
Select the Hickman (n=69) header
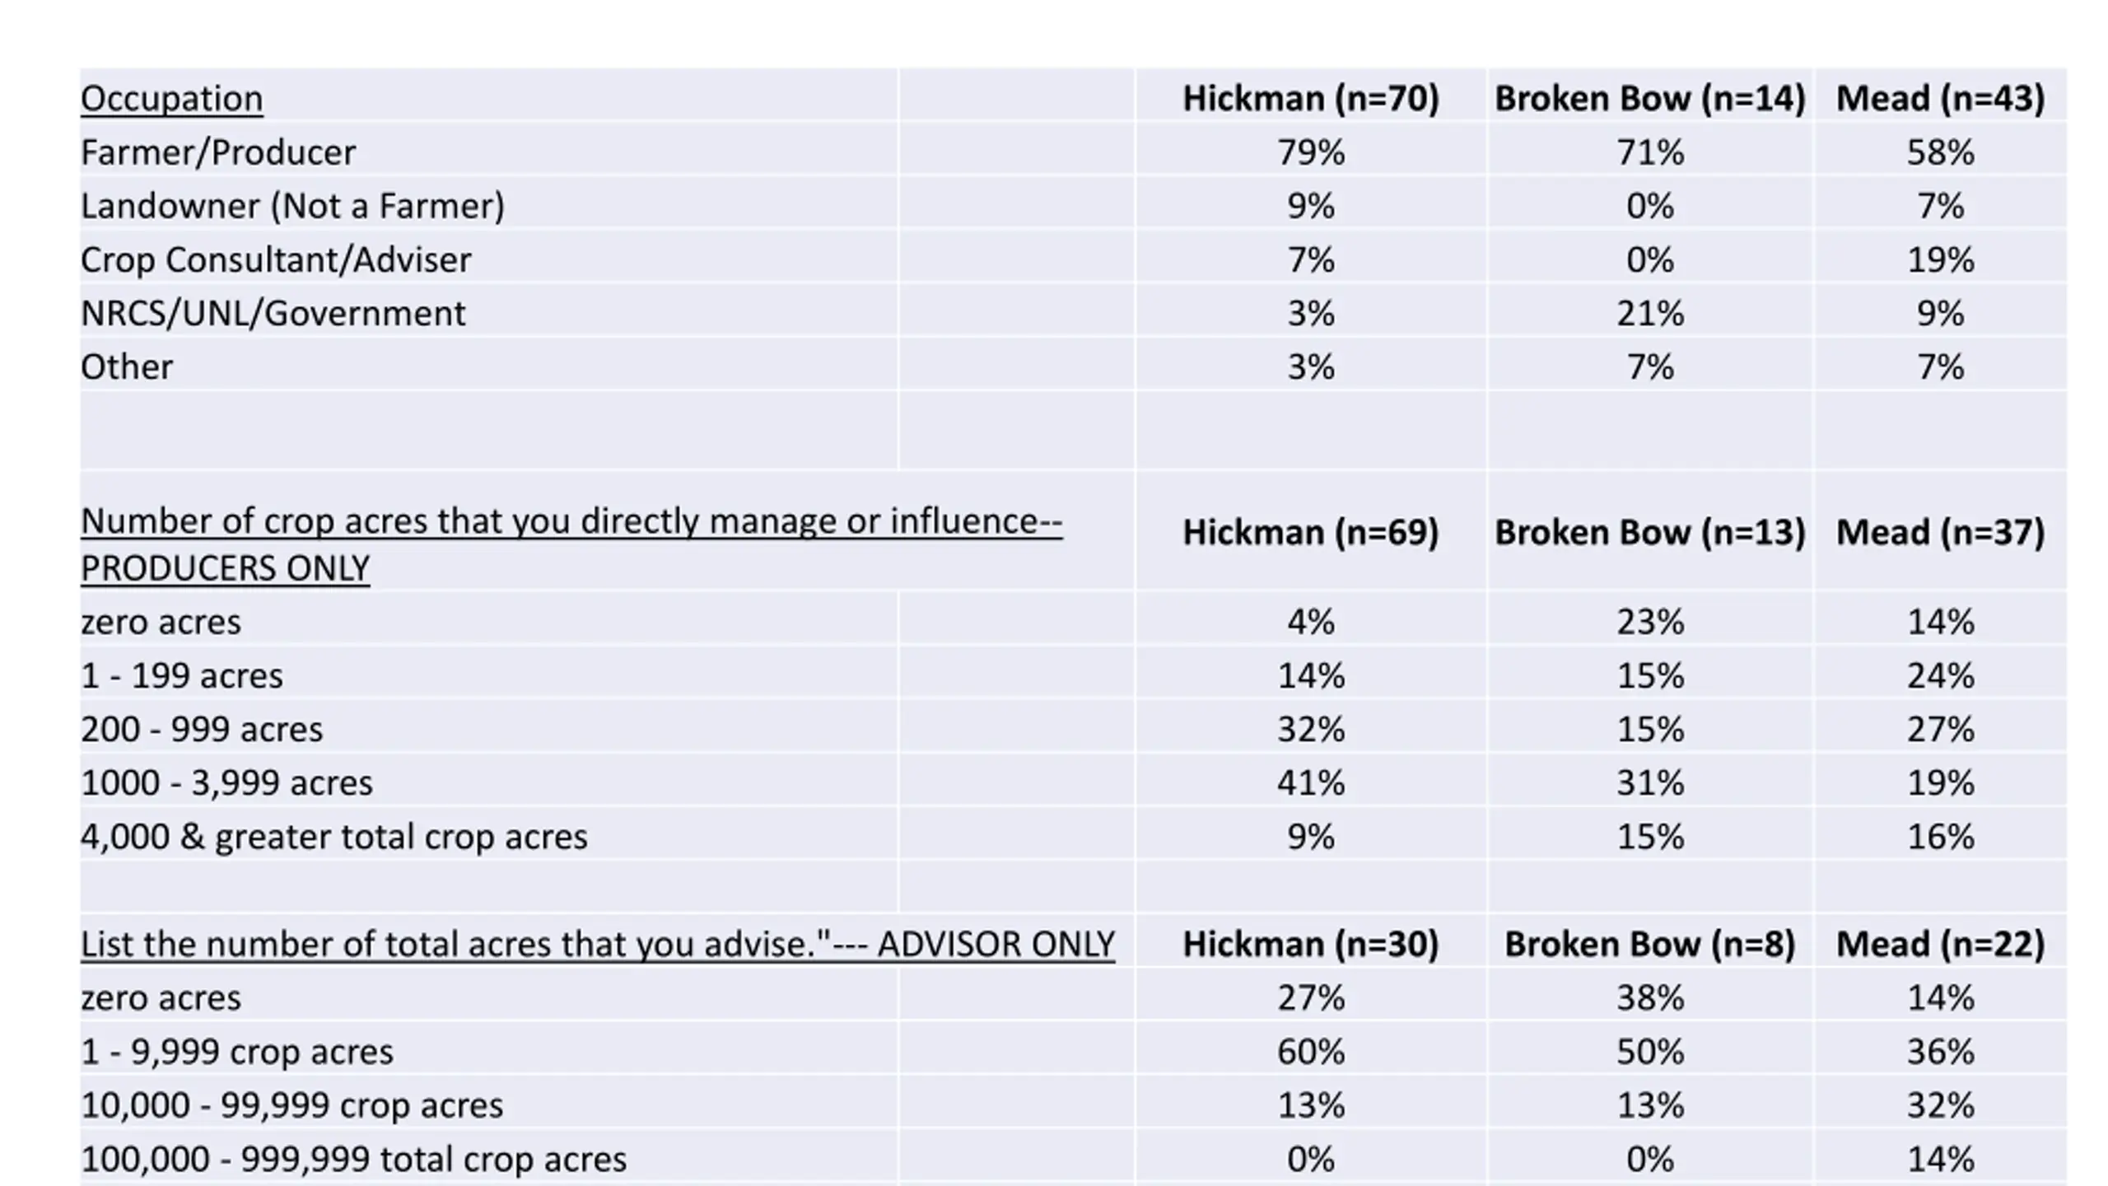point(1311,532)
